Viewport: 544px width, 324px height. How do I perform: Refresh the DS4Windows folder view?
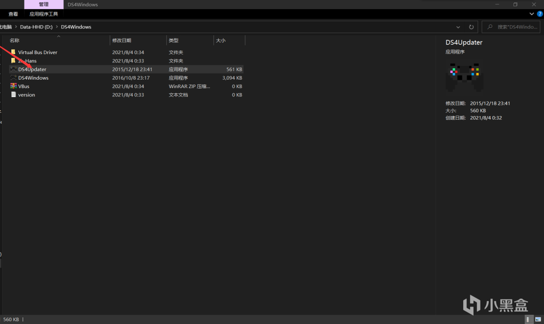point(471,27)
